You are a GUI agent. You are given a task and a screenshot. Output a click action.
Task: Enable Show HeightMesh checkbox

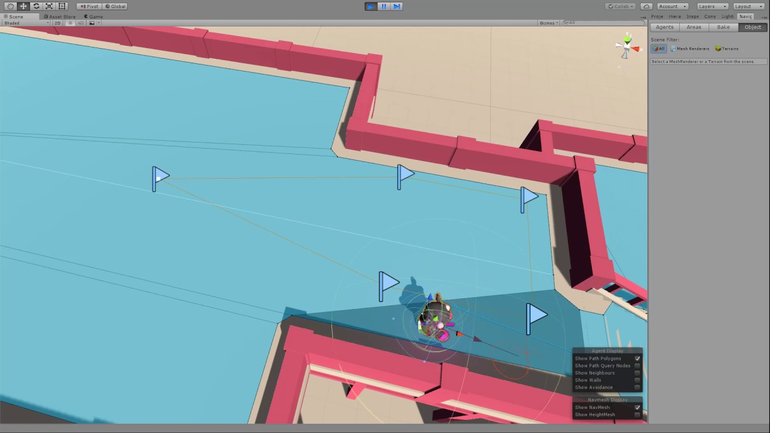click(637, 414)
